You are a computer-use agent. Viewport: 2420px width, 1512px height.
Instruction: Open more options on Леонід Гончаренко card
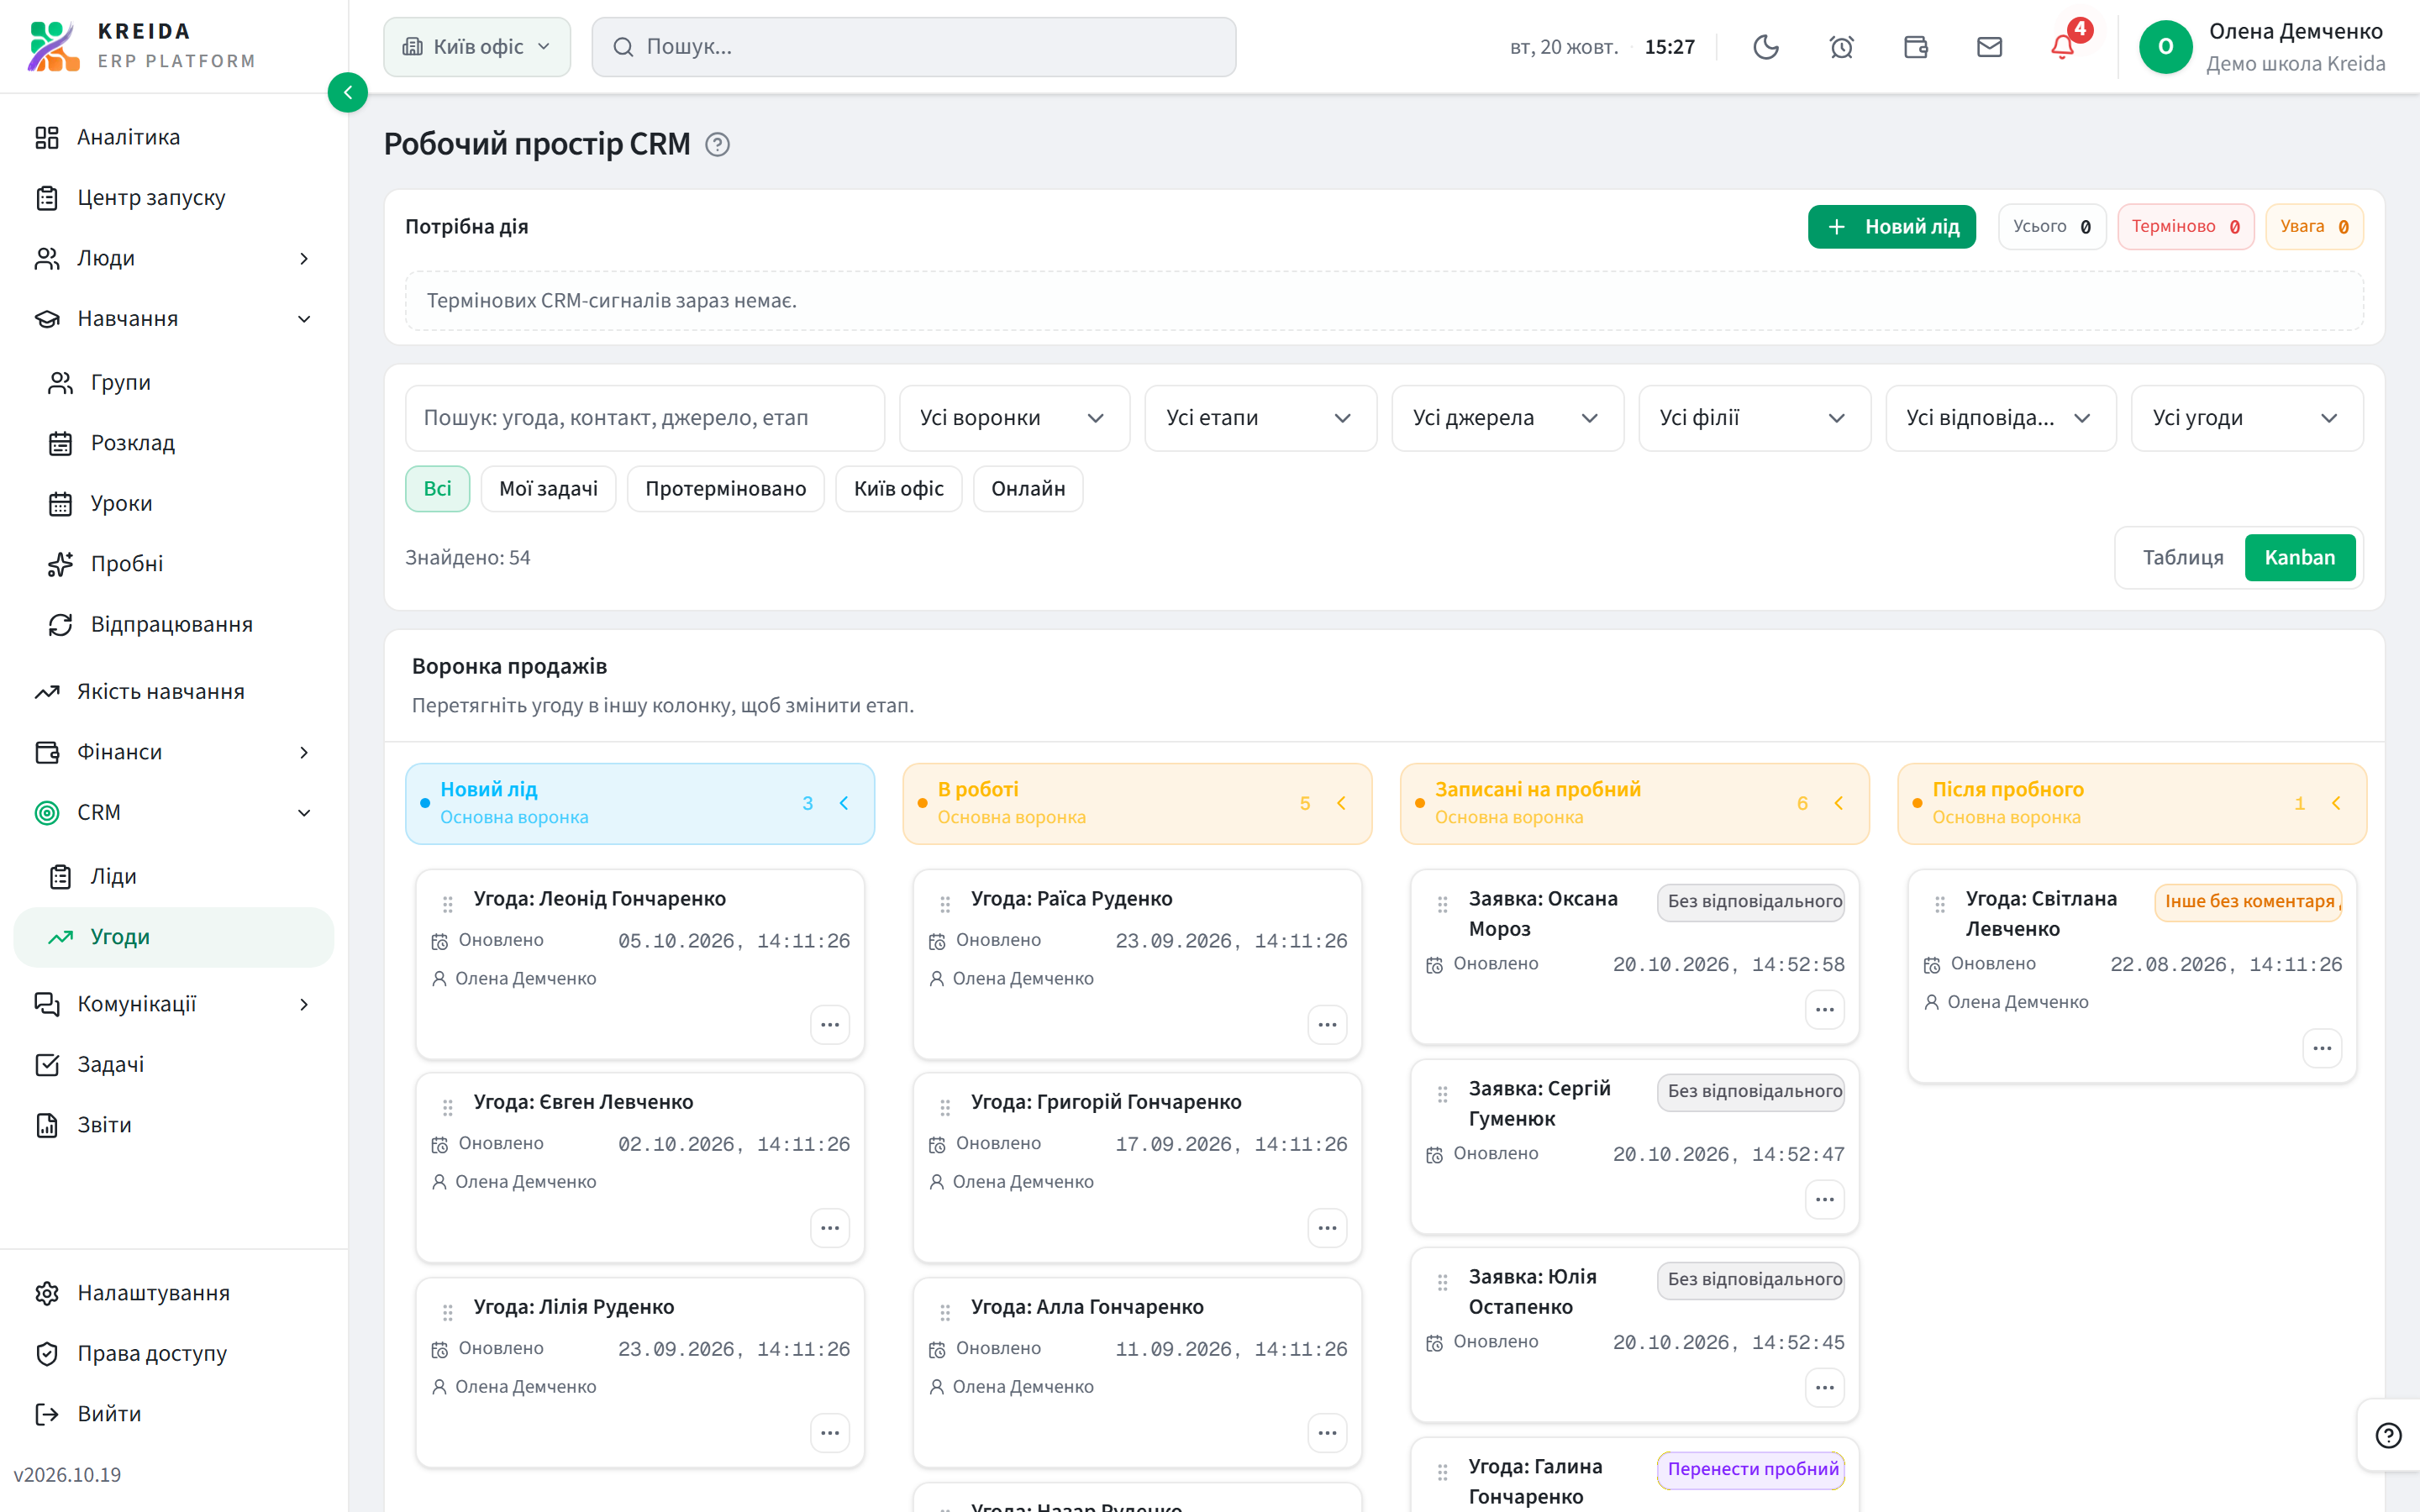[x=829, y=1024]
